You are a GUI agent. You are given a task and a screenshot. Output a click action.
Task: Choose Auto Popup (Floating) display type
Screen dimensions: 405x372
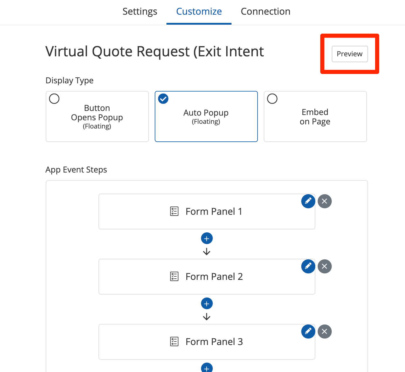pos(206,116)
